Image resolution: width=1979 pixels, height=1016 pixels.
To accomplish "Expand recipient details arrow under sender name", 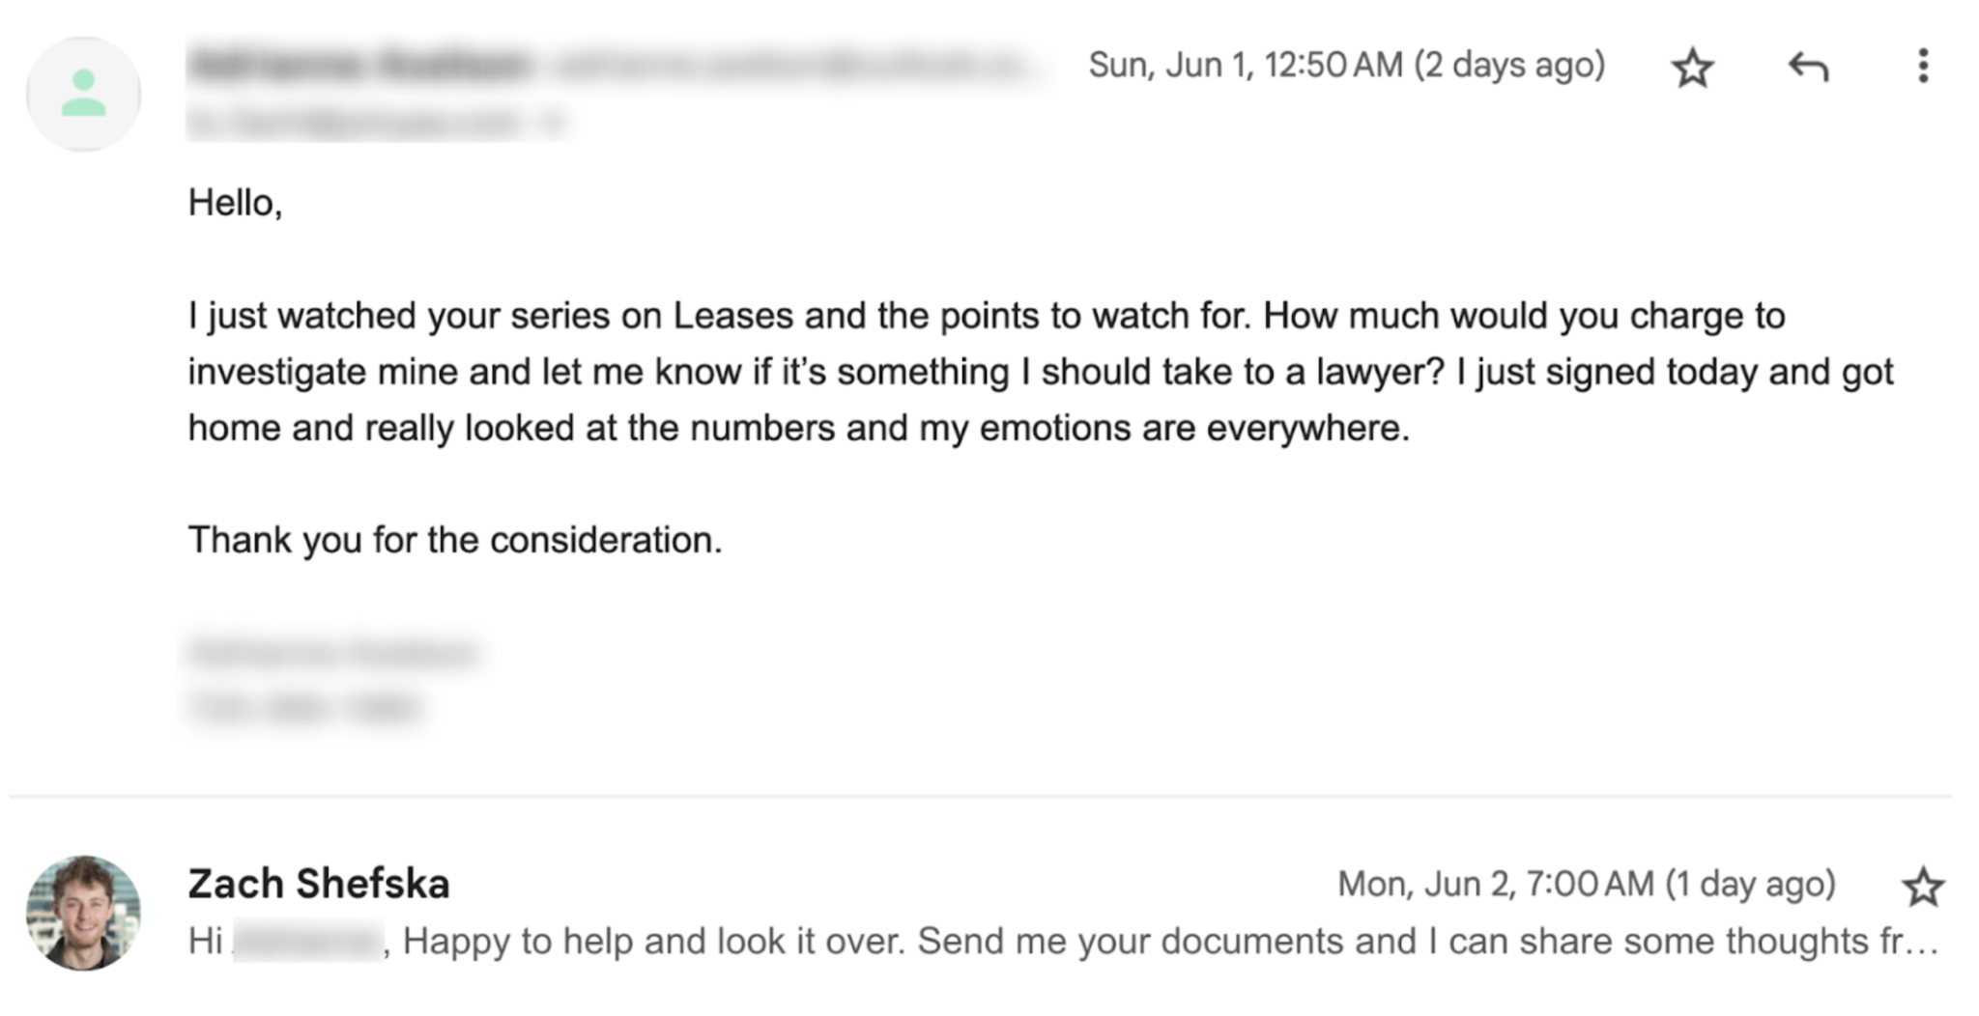I will [x=554, y=123].
